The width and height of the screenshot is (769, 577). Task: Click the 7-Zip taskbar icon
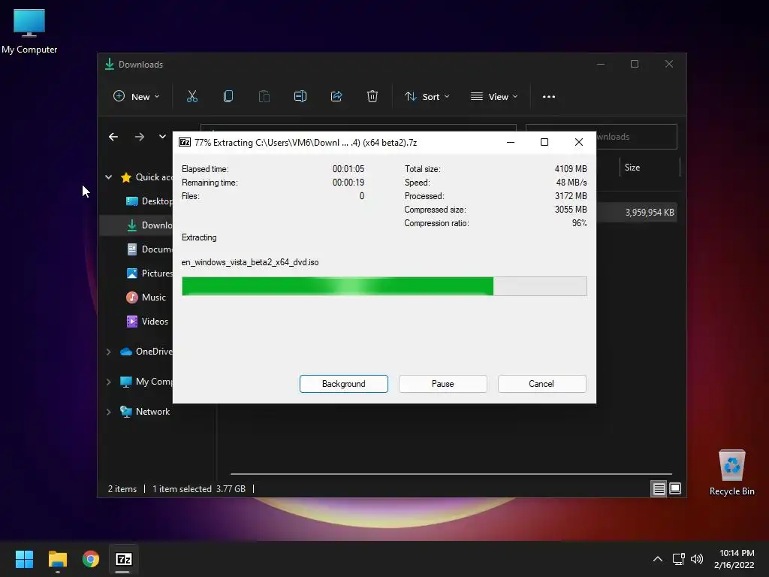124,559
